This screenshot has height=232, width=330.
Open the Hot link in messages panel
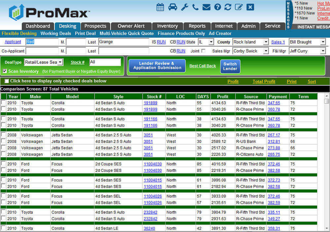(323, 3)
